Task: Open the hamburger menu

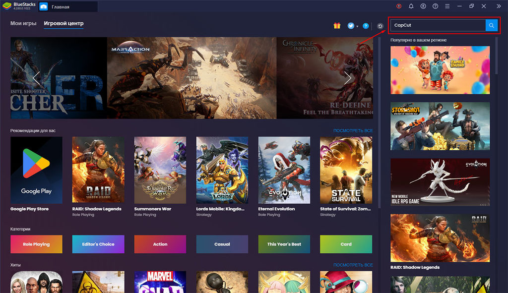Action: [447, 6]
